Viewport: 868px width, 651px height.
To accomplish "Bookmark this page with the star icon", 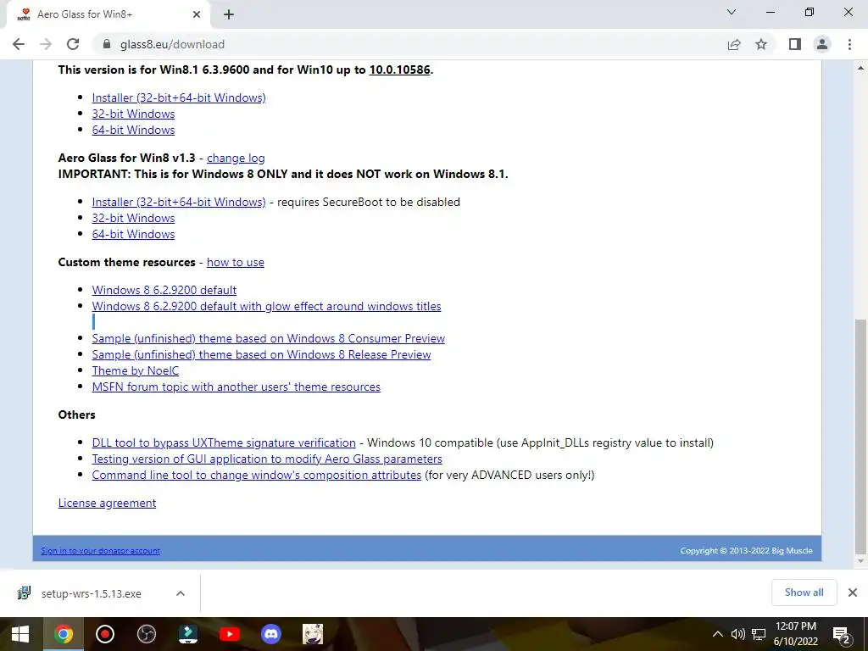I will click(x=761, y=44).
